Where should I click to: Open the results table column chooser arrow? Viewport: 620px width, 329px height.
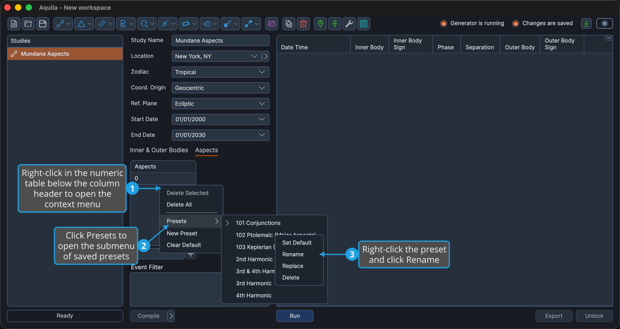[x=609, y=38]
